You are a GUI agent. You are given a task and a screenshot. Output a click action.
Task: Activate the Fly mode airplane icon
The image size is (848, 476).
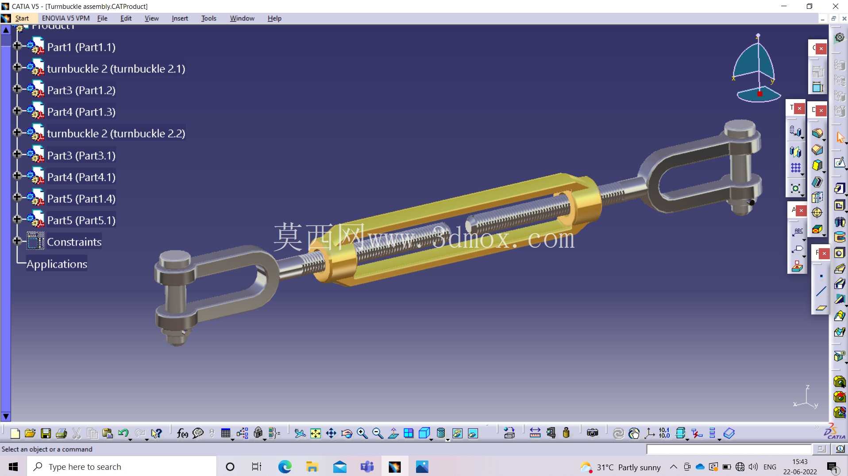click(x=300, y=433)
